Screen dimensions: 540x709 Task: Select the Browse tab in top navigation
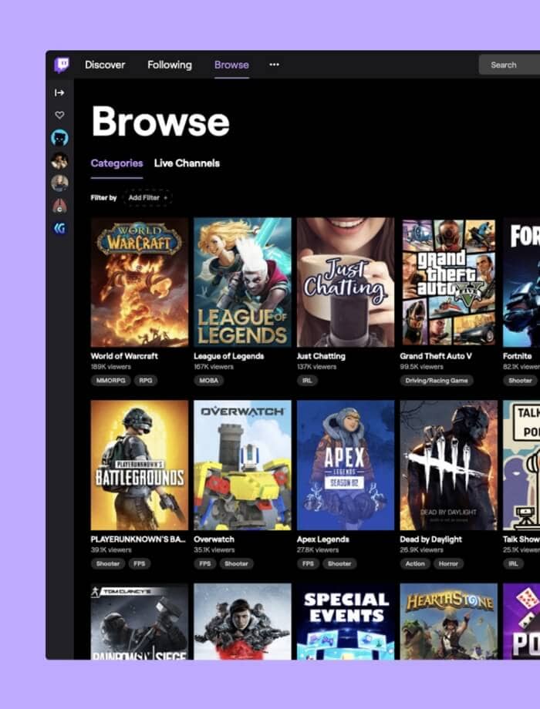231,65
